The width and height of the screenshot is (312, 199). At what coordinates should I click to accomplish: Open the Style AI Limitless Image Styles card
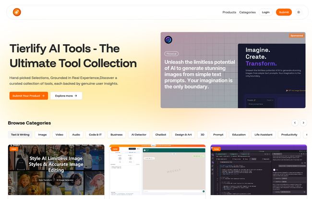[56, 170]
